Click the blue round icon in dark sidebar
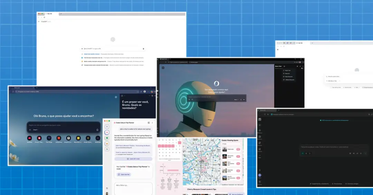The width and height of the screenshot is (373, 195). coord(260,175)
